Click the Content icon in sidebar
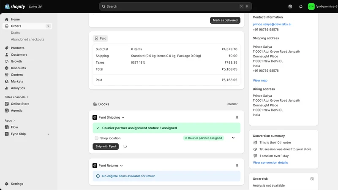 [7, 75]
